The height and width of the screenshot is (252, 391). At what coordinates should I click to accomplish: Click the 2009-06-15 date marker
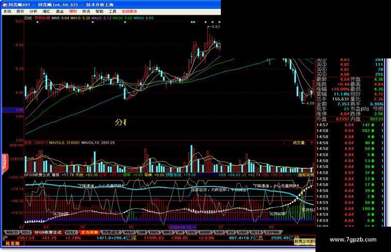(183, 227)
